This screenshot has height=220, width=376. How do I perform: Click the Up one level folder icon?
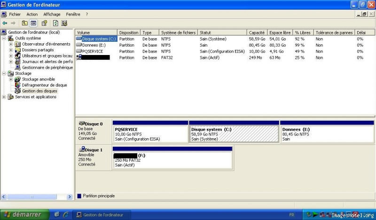25,23
